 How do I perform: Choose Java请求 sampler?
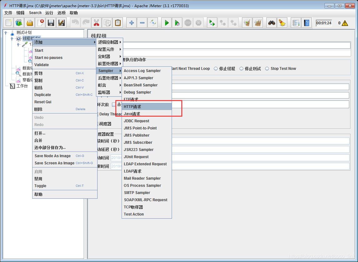coord(147,114)
